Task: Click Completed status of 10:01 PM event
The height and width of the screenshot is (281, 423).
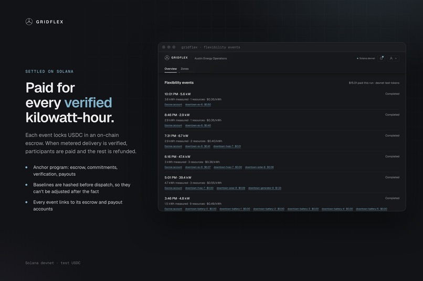Action: pos(392,94)
